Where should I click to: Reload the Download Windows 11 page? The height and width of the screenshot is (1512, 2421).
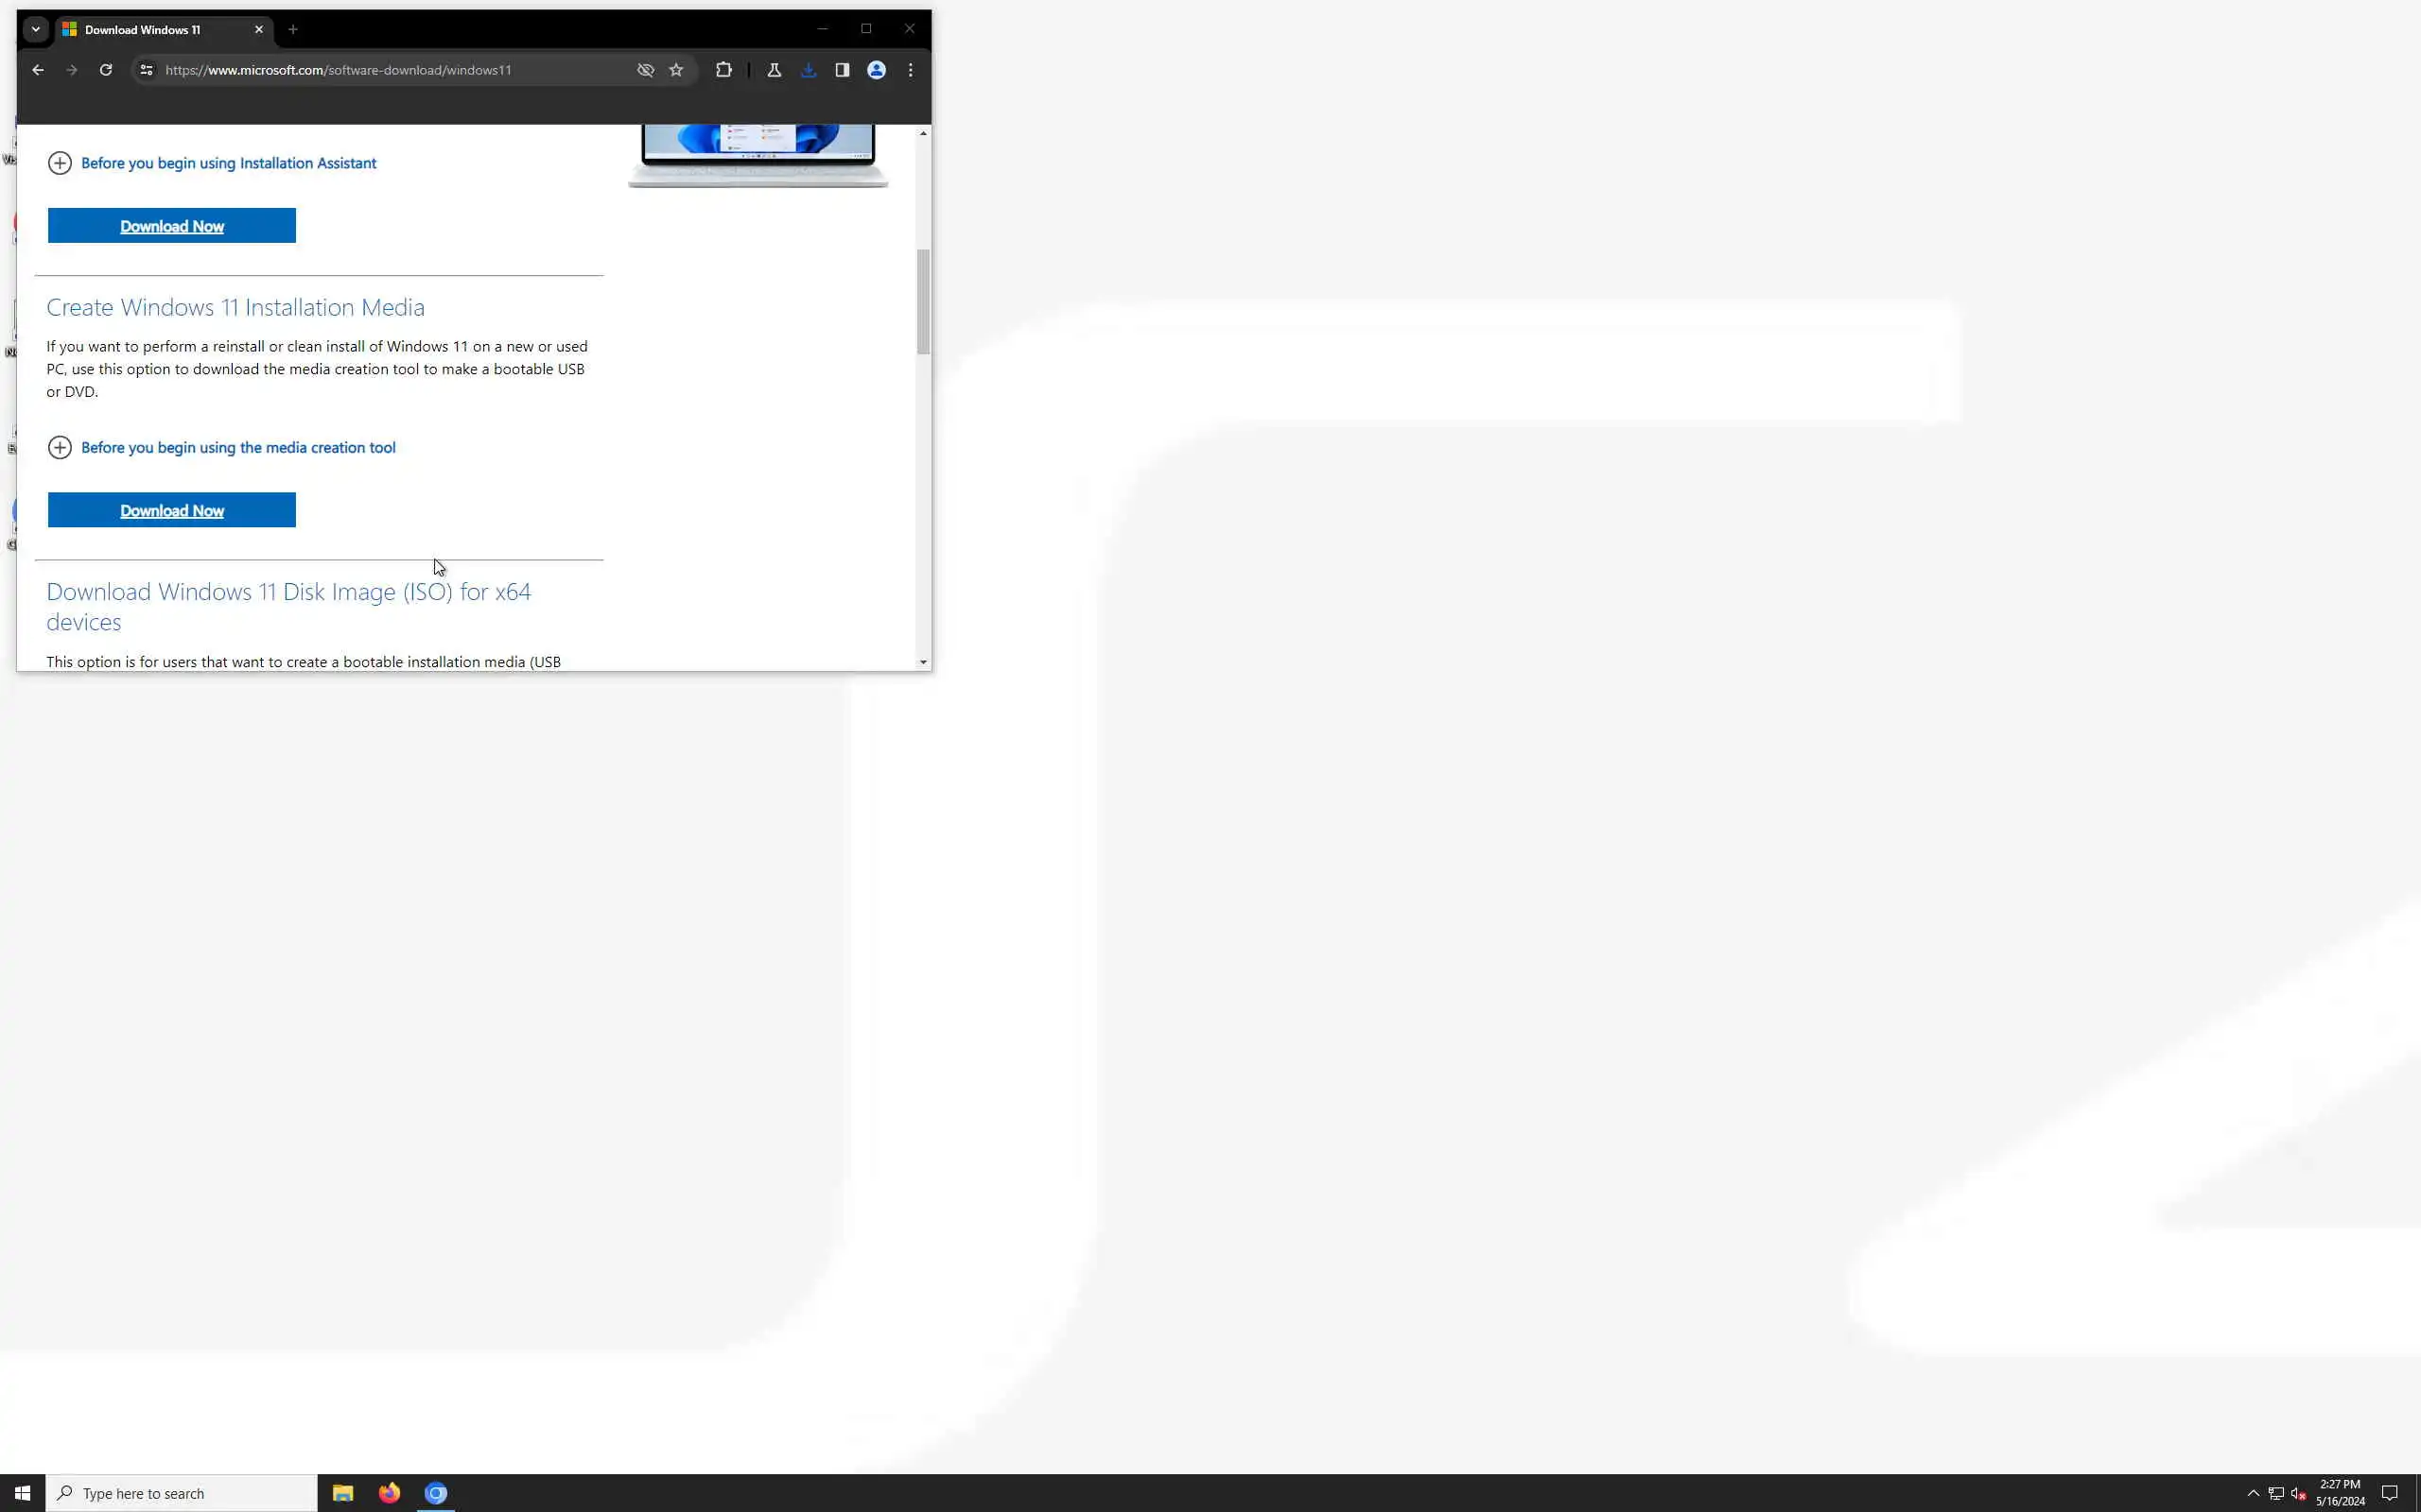point(105,70)
